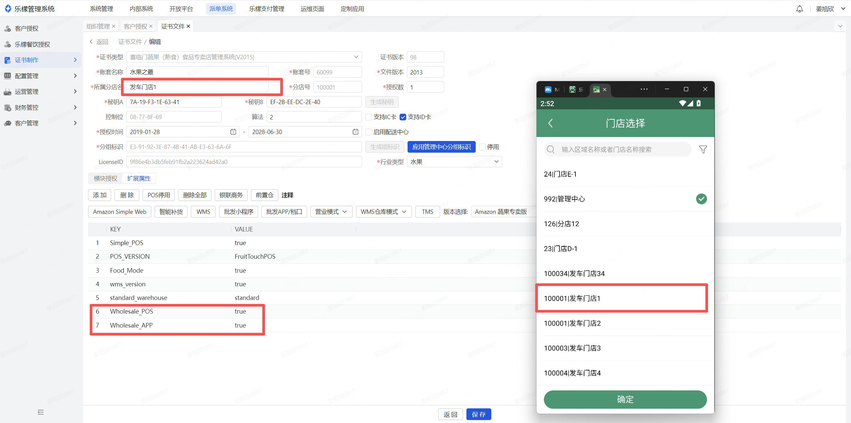The image size is (851, 423).
Task: Switch to the M tab icon in emulator
Action: click(x=548, y=89)
